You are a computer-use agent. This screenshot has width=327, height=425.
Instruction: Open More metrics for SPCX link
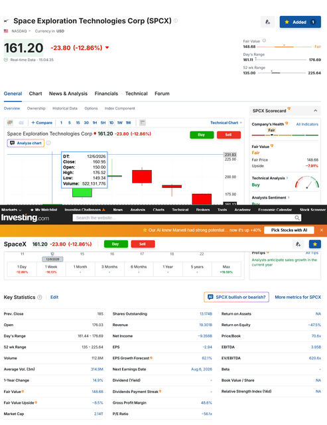pyautogui.click(x=298, y=297)
